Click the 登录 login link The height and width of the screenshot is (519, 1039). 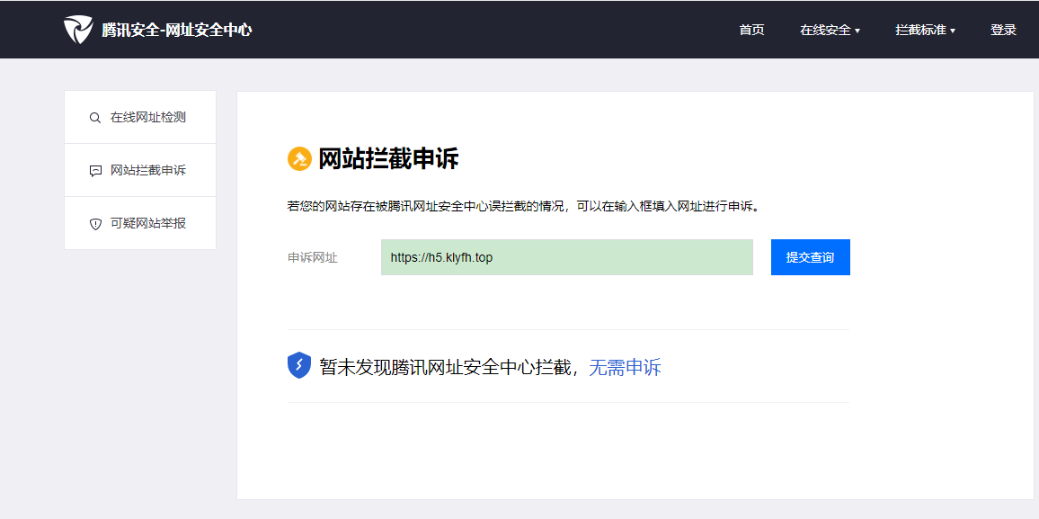1003,30
